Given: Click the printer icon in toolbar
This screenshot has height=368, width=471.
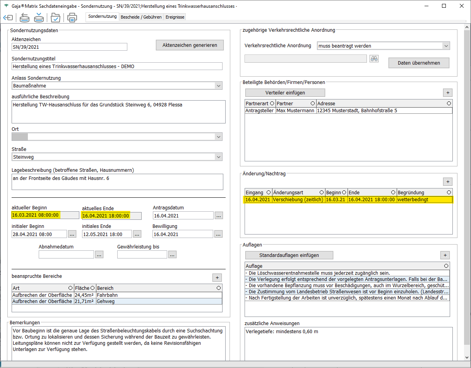Looking at the screenshot, I should tap(72, 18).
